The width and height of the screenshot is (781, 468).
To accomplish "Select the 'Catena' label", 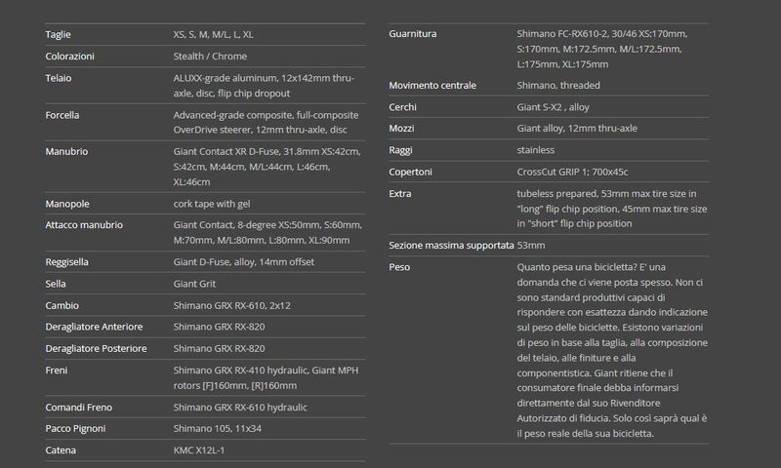I will click(61, 450).
